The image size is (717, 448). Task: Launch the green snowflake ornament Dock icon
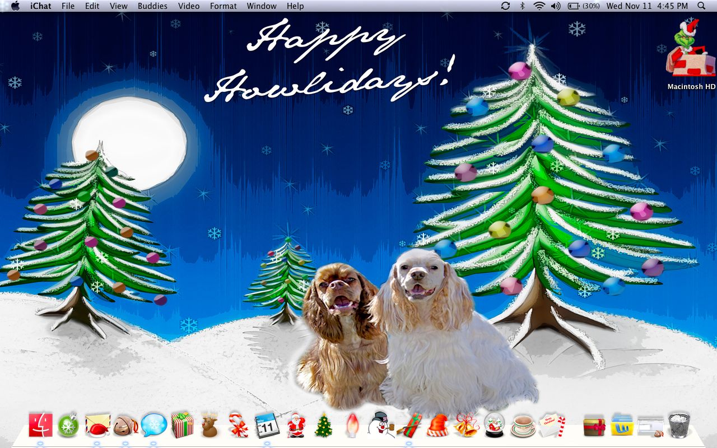tap(68, 425)
